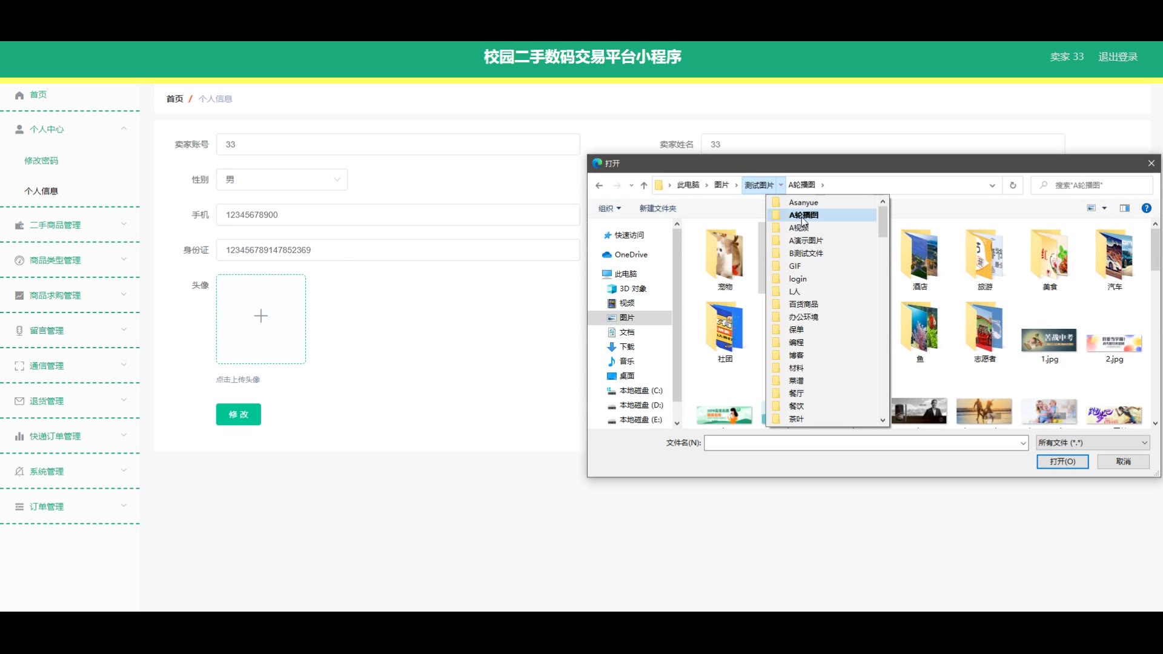Click 新建文件夹 in dialog toolbar
The width and height of the screenshot is (1163, 654).
[x=657, y=208]
